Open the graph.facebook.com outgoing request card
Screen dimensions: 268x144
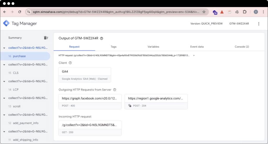click(90, 101)
